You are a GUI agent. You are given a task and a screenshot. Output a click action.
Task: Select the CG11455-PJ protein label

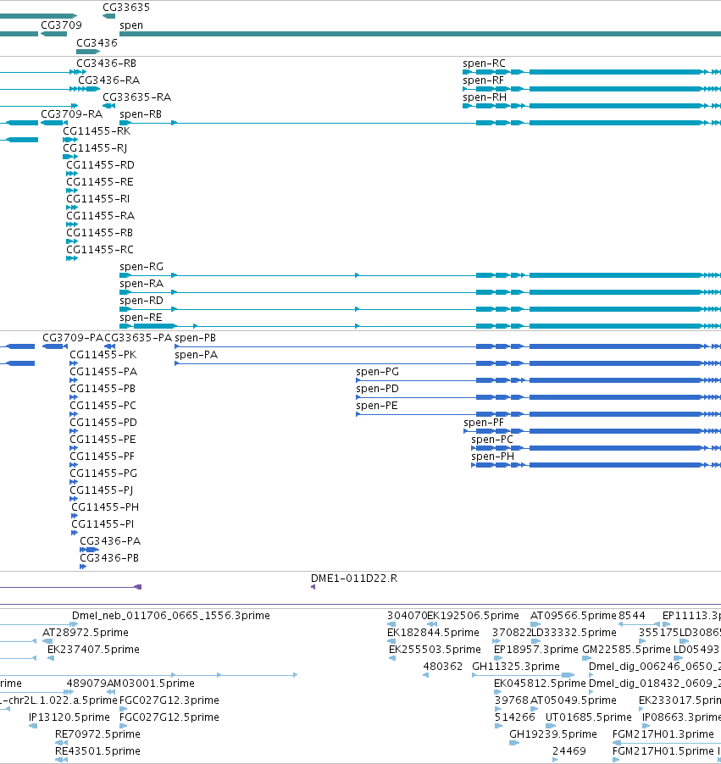(102, 490)
